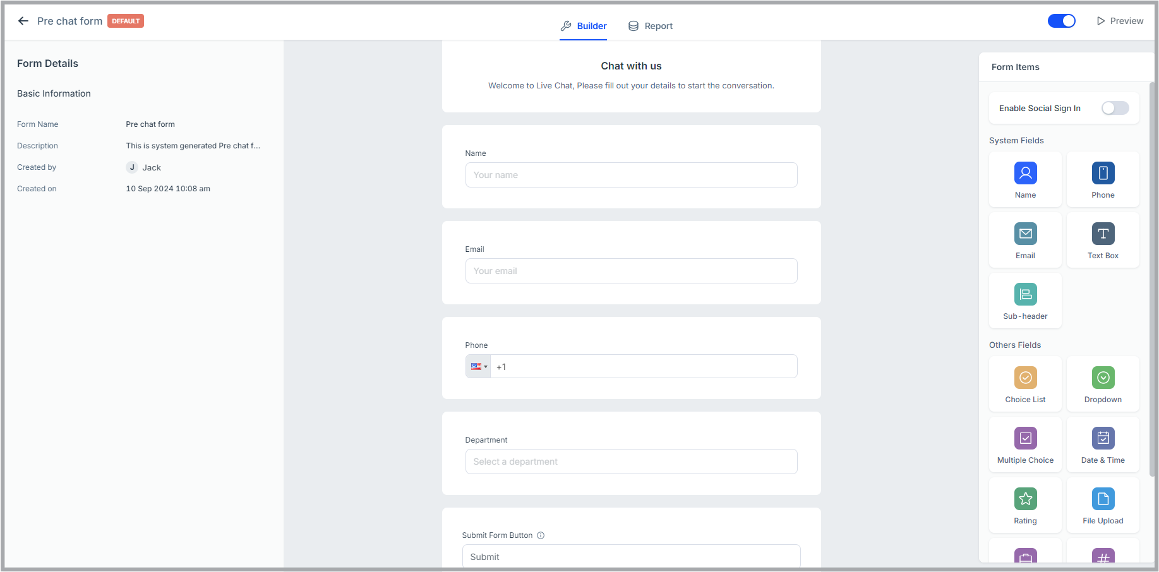Image resolution: width=1159 pixels, height=572 pixels.
Task: Select the Name system field icon
Action: pos(1025,179)
